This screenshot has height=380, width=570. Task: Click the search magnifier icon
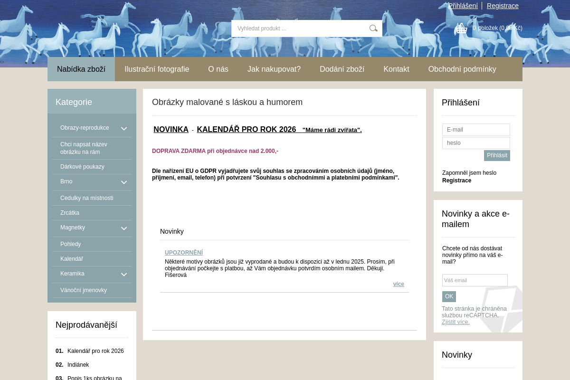373,28
